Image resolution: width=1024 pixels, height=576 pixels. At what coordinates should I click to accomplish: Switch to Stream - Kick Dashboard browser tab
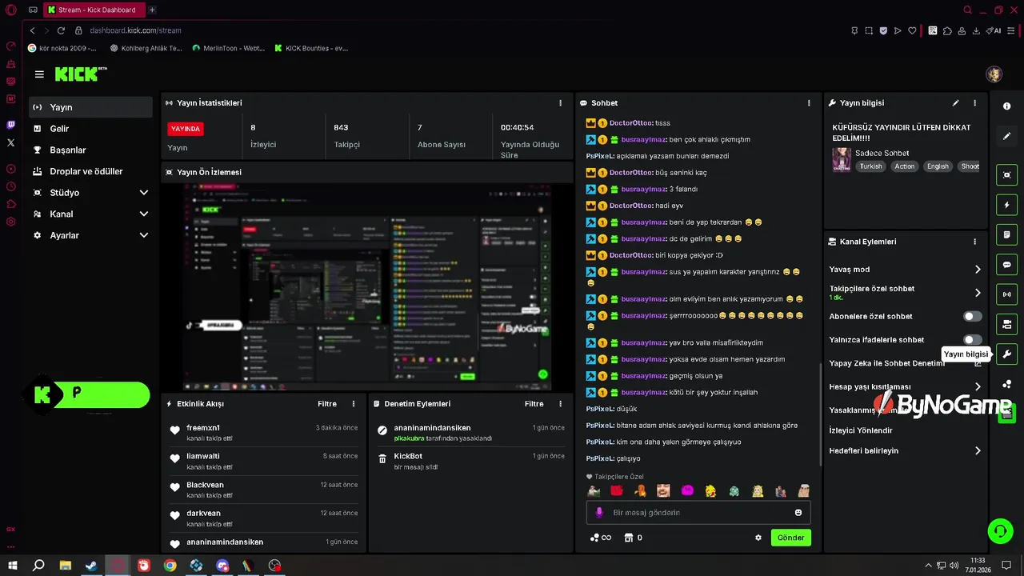(94, 10)
